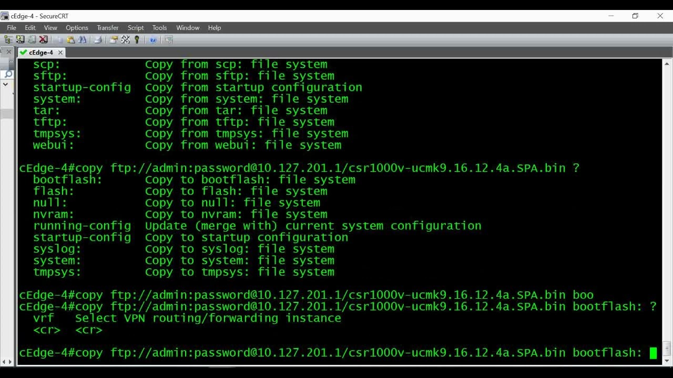The height and width of the screenshot is (378, 673).
Task: Click the green terminal cursor block
Action: (653, 353)
